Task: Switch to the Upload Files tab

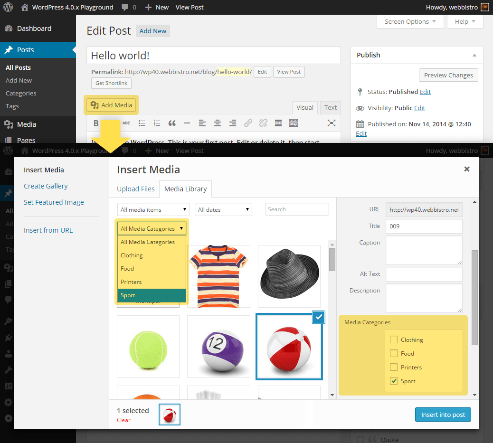Action: click(135, 189)
